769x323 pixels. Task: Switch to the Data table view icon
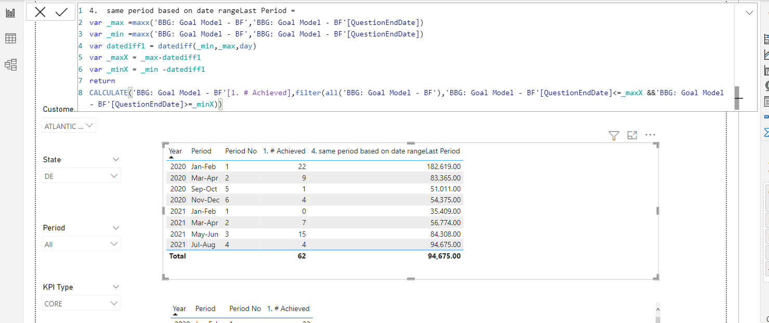(10, 38)
